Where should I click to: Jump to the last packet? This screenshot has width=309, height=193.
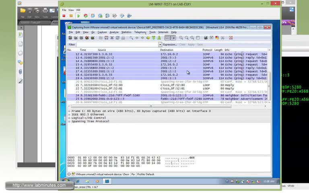tap(159, 38)
